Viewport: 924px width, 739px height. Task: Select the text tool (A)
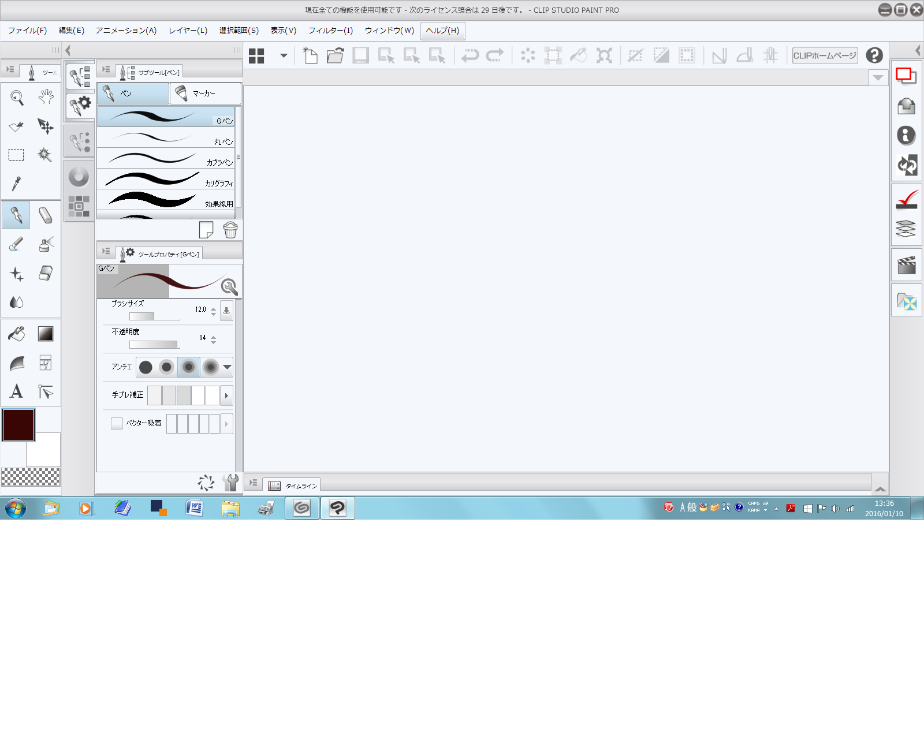click(x=17, y=391)
